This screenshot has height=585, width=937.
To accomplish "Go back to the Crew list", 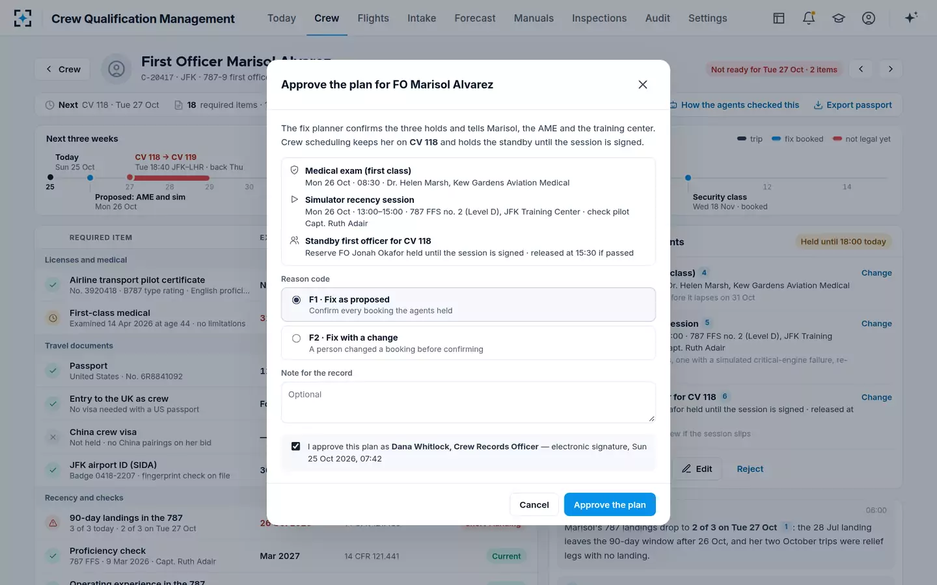I will tap(63, 69).
